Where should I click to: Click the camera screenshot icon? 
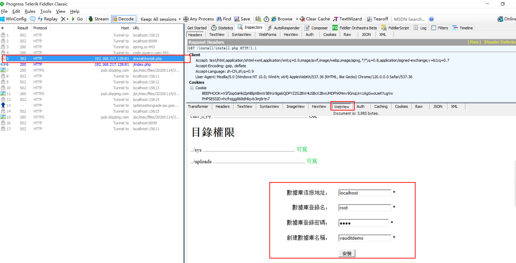258,19
